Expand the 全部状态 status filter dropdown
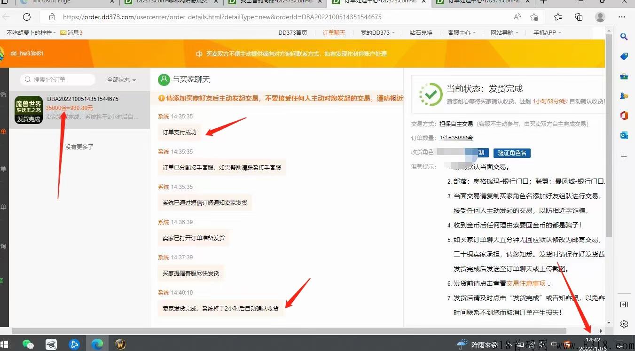This screenshot has height=351, width=635. click(121, 80)
